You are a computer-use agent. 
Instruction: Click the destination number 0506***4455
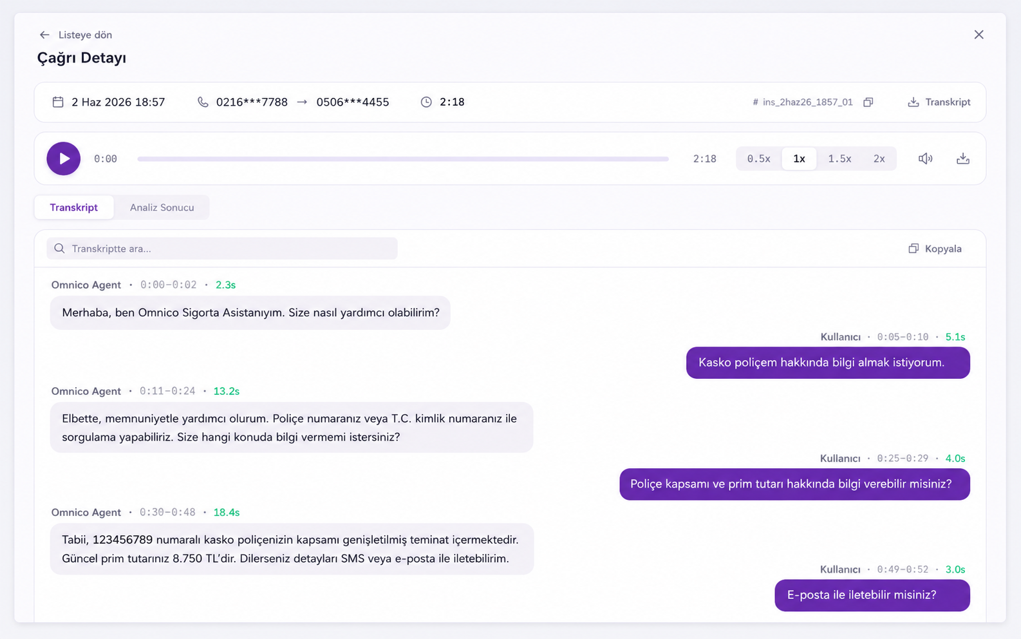coord(353,102)
